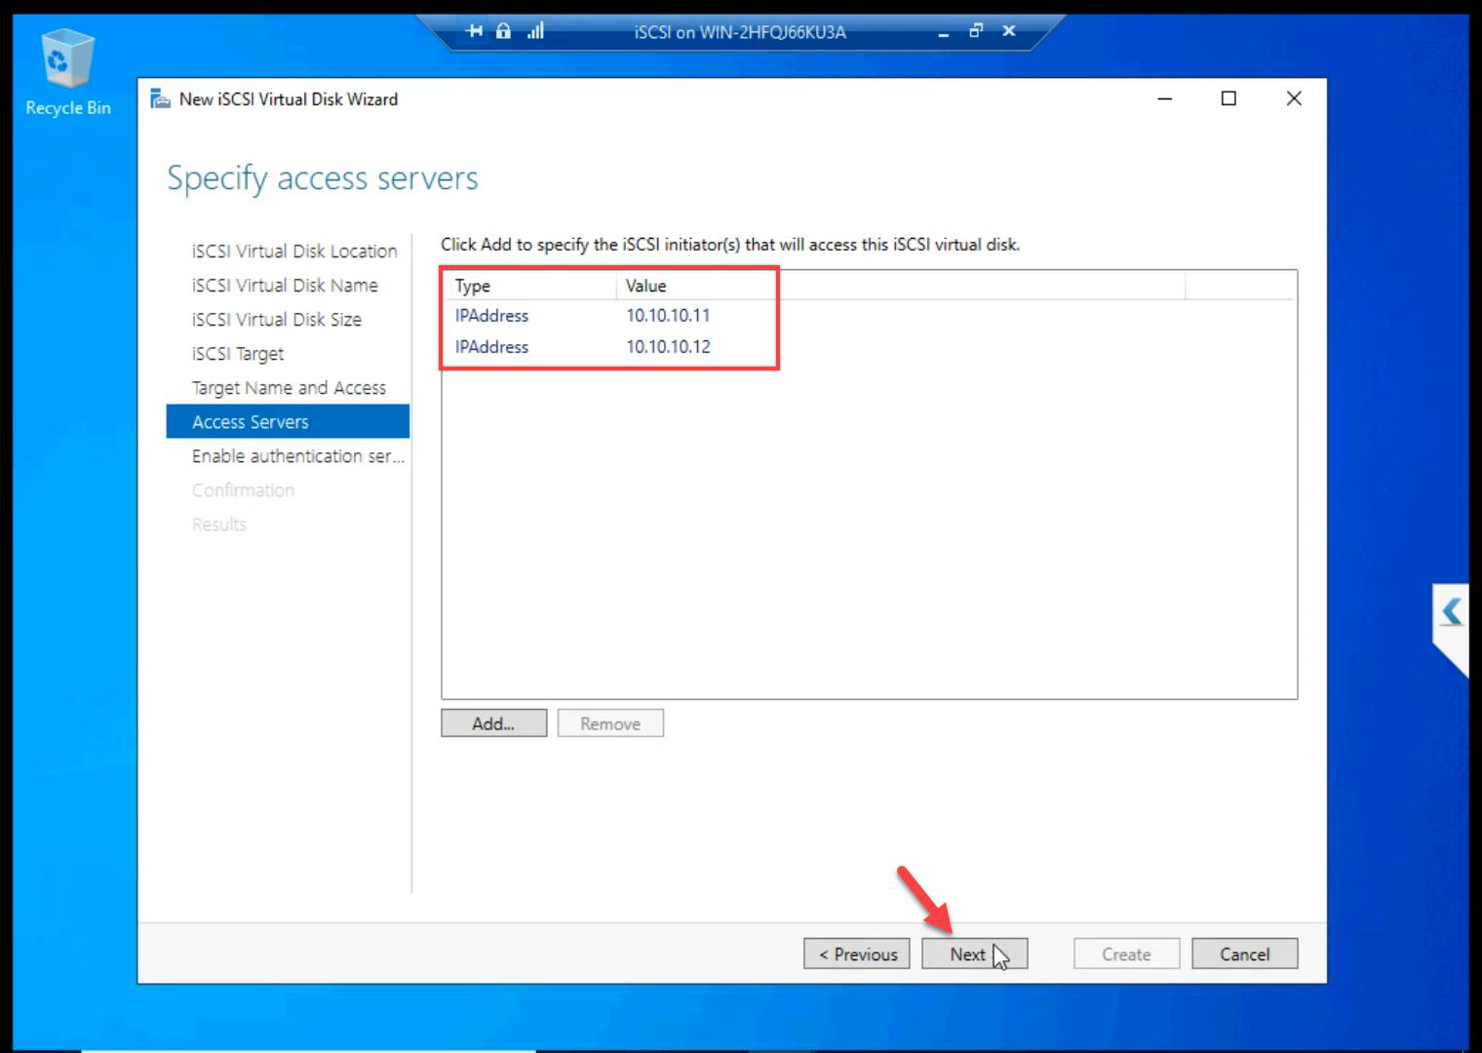Click IPAddress type in the 10.10.10.11 row
Viewport: 1482px width, 1053px height.
click(491, 316)
